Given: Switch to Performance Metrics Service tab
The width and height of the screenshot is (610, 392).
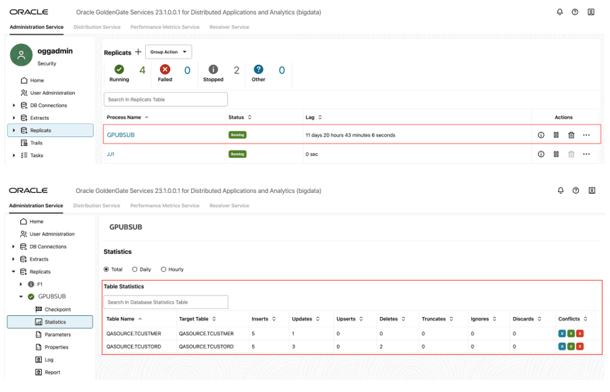Looking at the screenshot, I should 165,27.
